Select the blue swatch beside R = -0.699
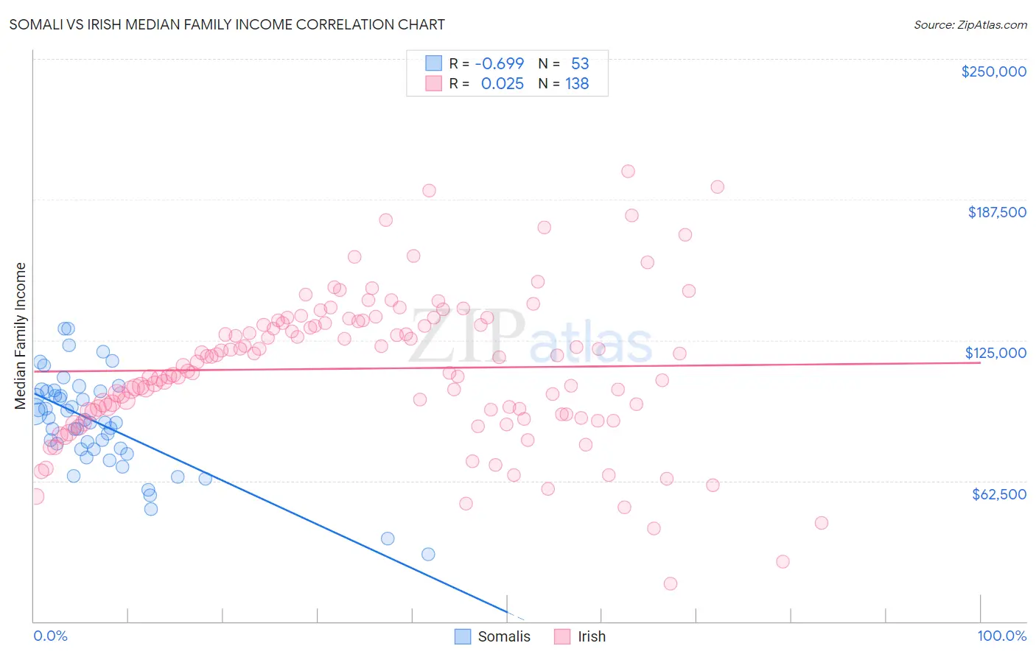Image resolution: width=1036 pixels, height=657 pixels. tap(434, 63)
